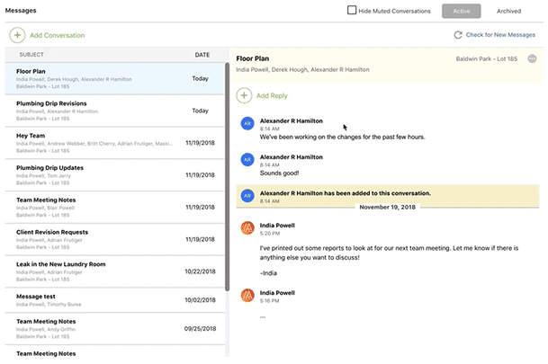548x364 pixels.
Task: Click the Add Reply link text
Action: tap(272, 95)
